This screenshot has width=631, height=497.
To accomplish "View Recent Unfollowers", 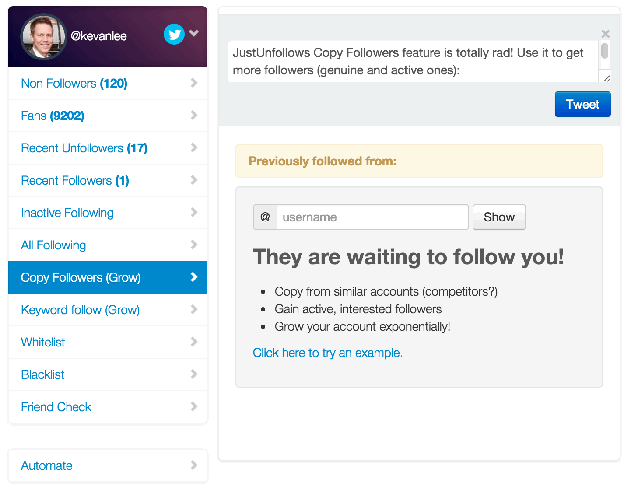I will 83,148.
